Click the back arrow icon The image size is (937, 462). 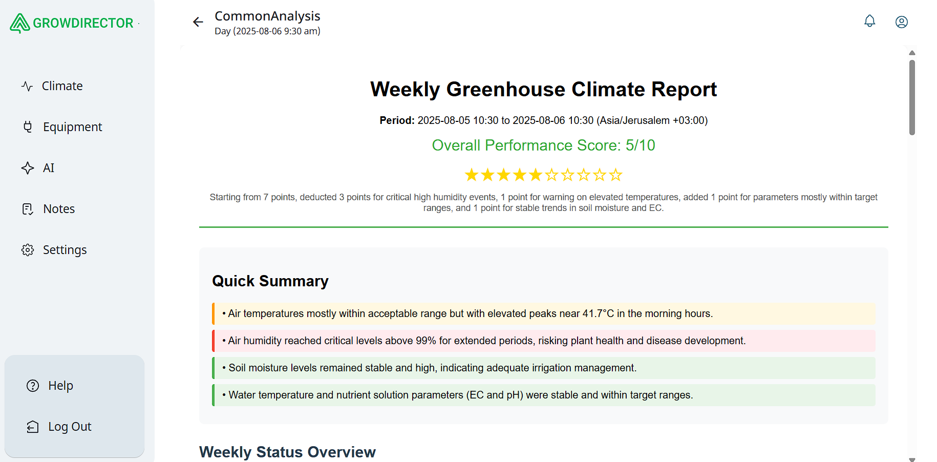[x=198, y=22]
